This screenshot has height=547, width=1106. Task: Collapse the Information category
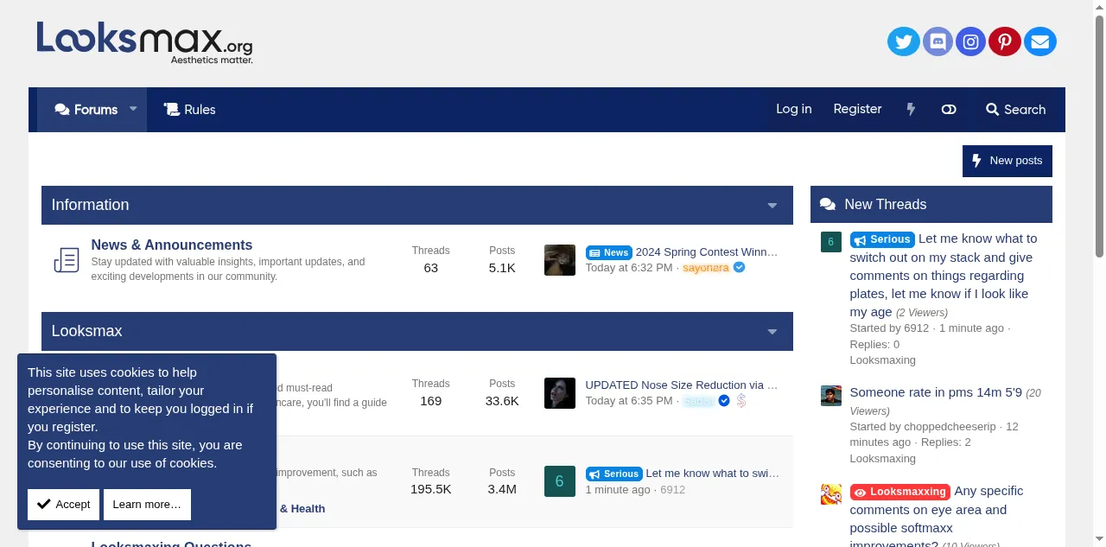tap(772, 206)
